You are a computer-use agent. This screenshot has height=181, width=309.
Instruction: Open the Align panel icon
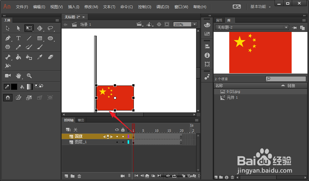[x=207, y=46]
